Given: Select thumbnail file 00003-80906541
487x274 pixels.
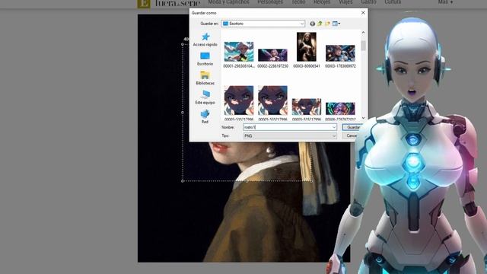Looking at the screenshot, I should (307, 50).
